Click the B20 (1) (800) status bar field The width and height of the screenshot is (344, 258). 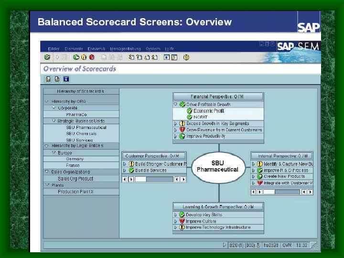pos(245,245)
